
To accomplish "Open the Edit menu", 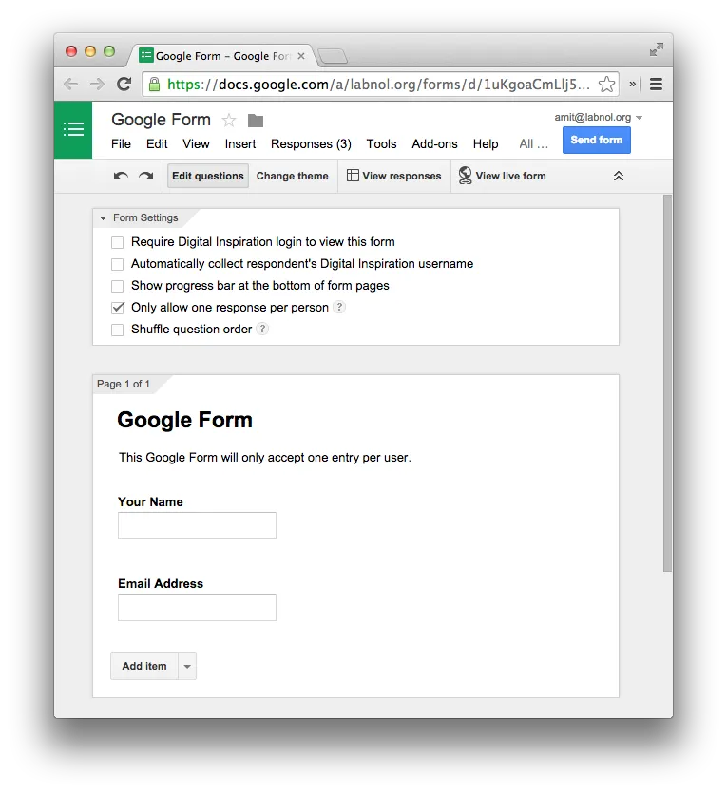I will point(157,144).
